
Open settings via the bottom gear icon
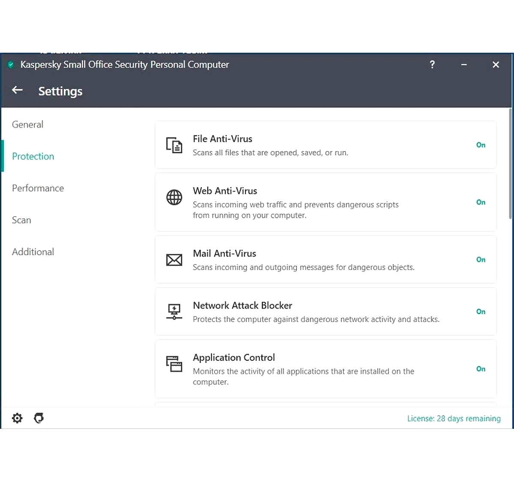click(17, 418)
